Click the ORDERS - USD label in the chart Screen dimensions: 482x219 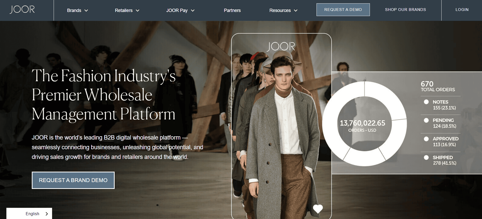[362, 130]
